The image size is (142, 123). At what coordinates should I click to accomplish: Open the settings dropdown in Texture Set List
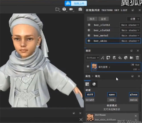click(x=134, y=19)
